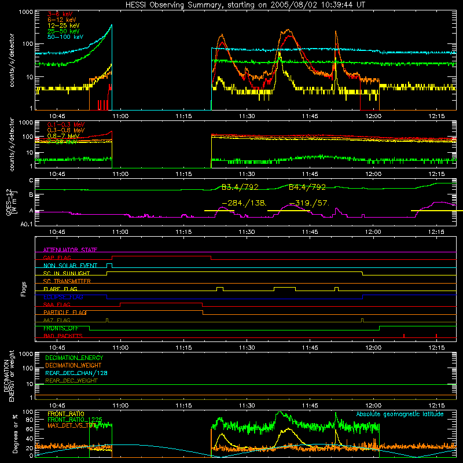Click the yellow flare bar under -319./57.
The image size is (463, 463).
288,211
